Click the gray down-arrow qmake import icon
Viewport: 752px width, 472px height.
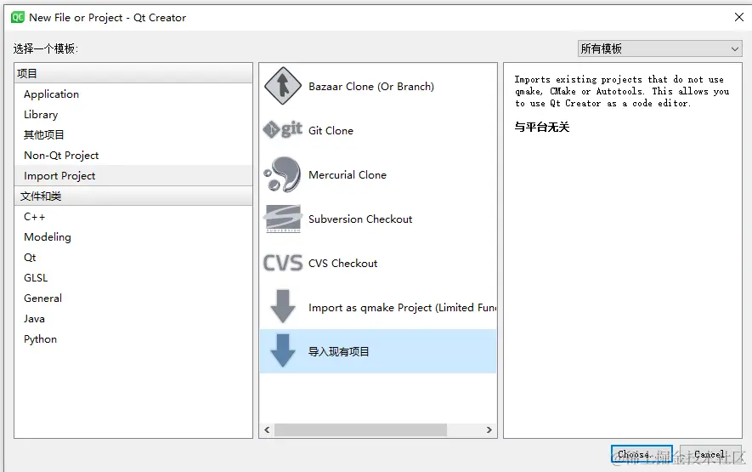pyautogui.click(x=283, y=306)
